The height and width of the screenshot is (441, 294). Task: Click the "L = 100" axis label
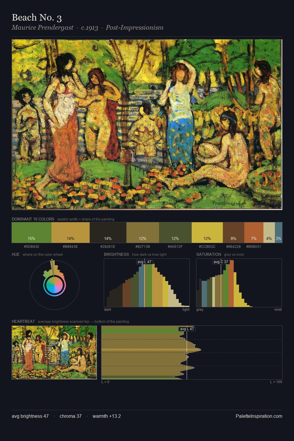[276, 382]
